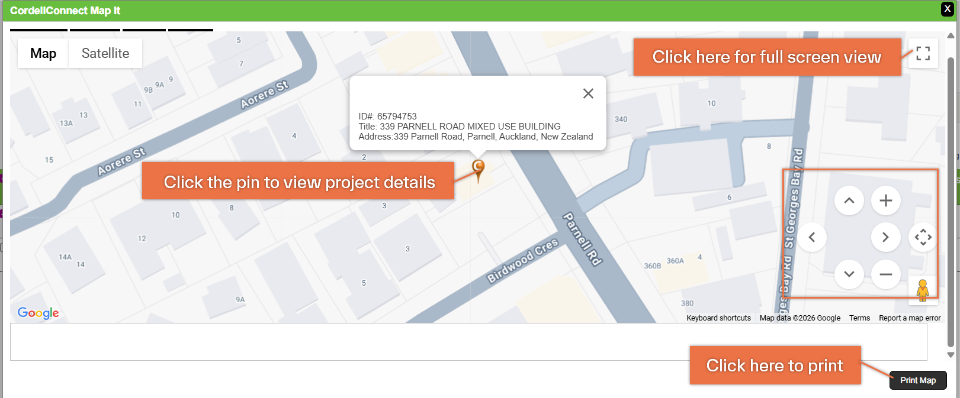Open project details via orange map pin
960x398 pixels.
(x=478, y=170)
